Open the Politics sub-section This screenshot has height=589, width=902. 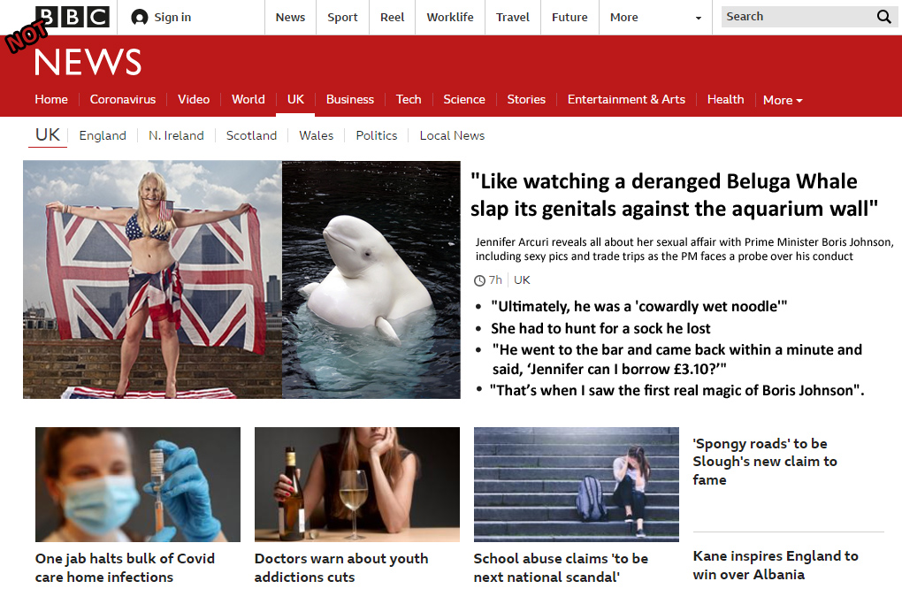click(x=376, y=135)
